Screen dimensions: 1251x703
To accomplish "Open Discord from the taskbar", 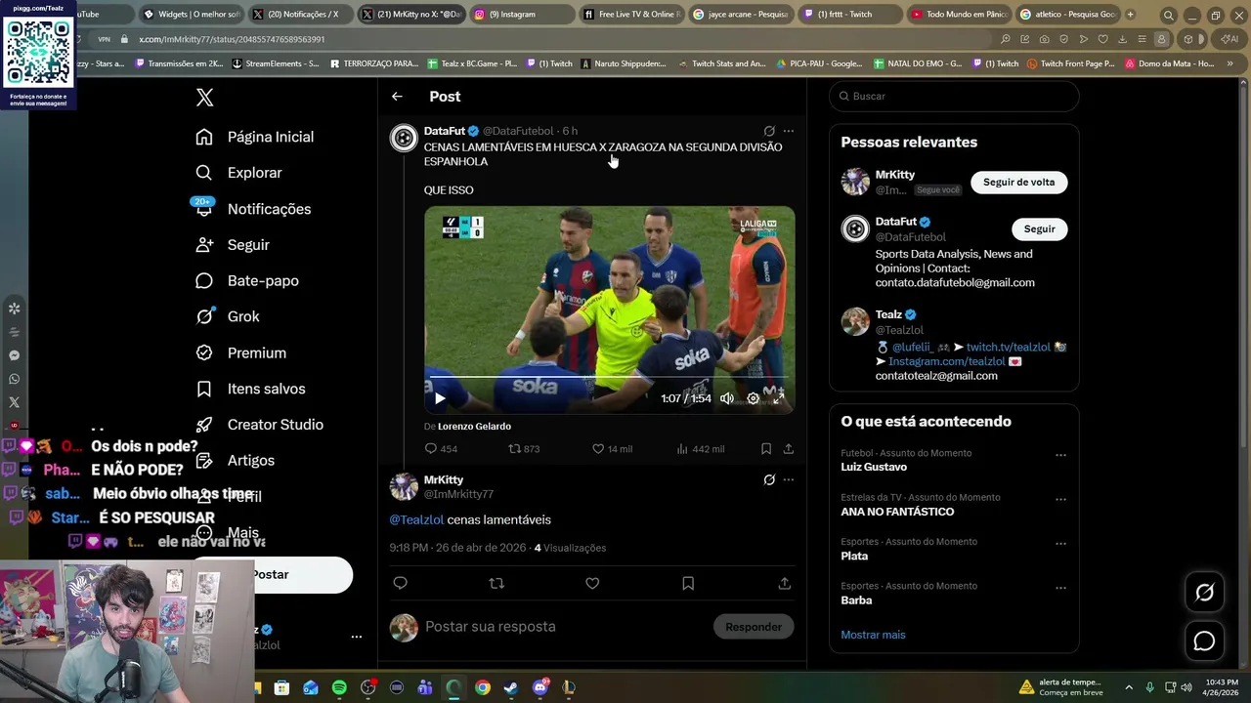I will (540, 687).
